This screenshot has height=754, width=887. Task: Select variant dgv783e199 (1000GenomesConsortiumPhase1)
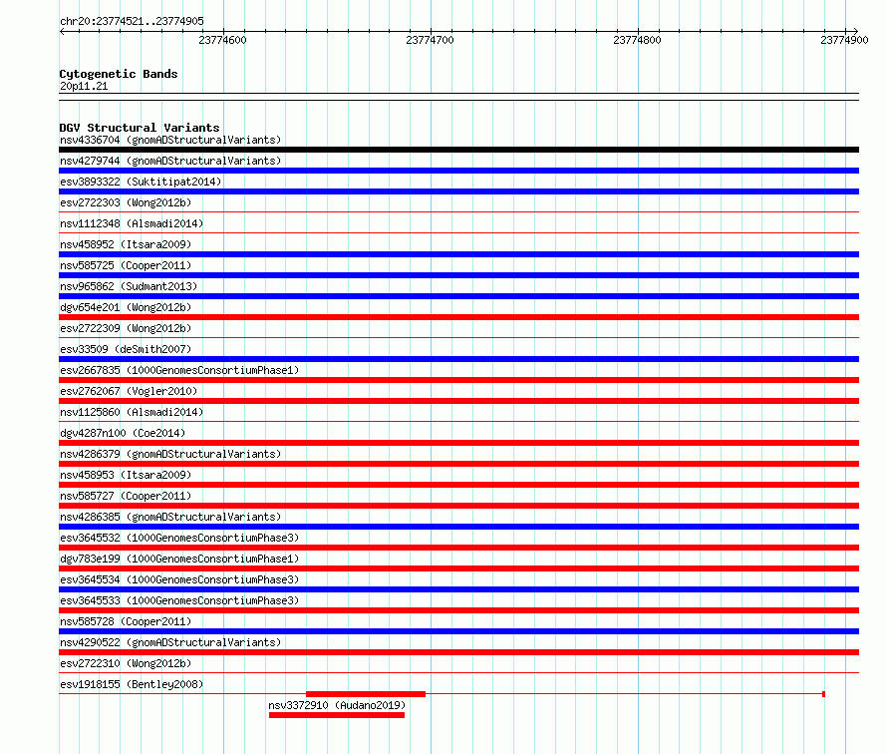pyautogui.click(x=179, y=559)
